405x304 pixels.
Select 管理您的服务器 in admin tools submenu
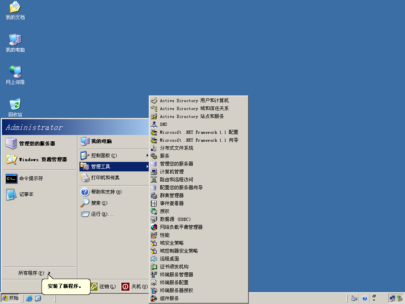coord(199,164)
